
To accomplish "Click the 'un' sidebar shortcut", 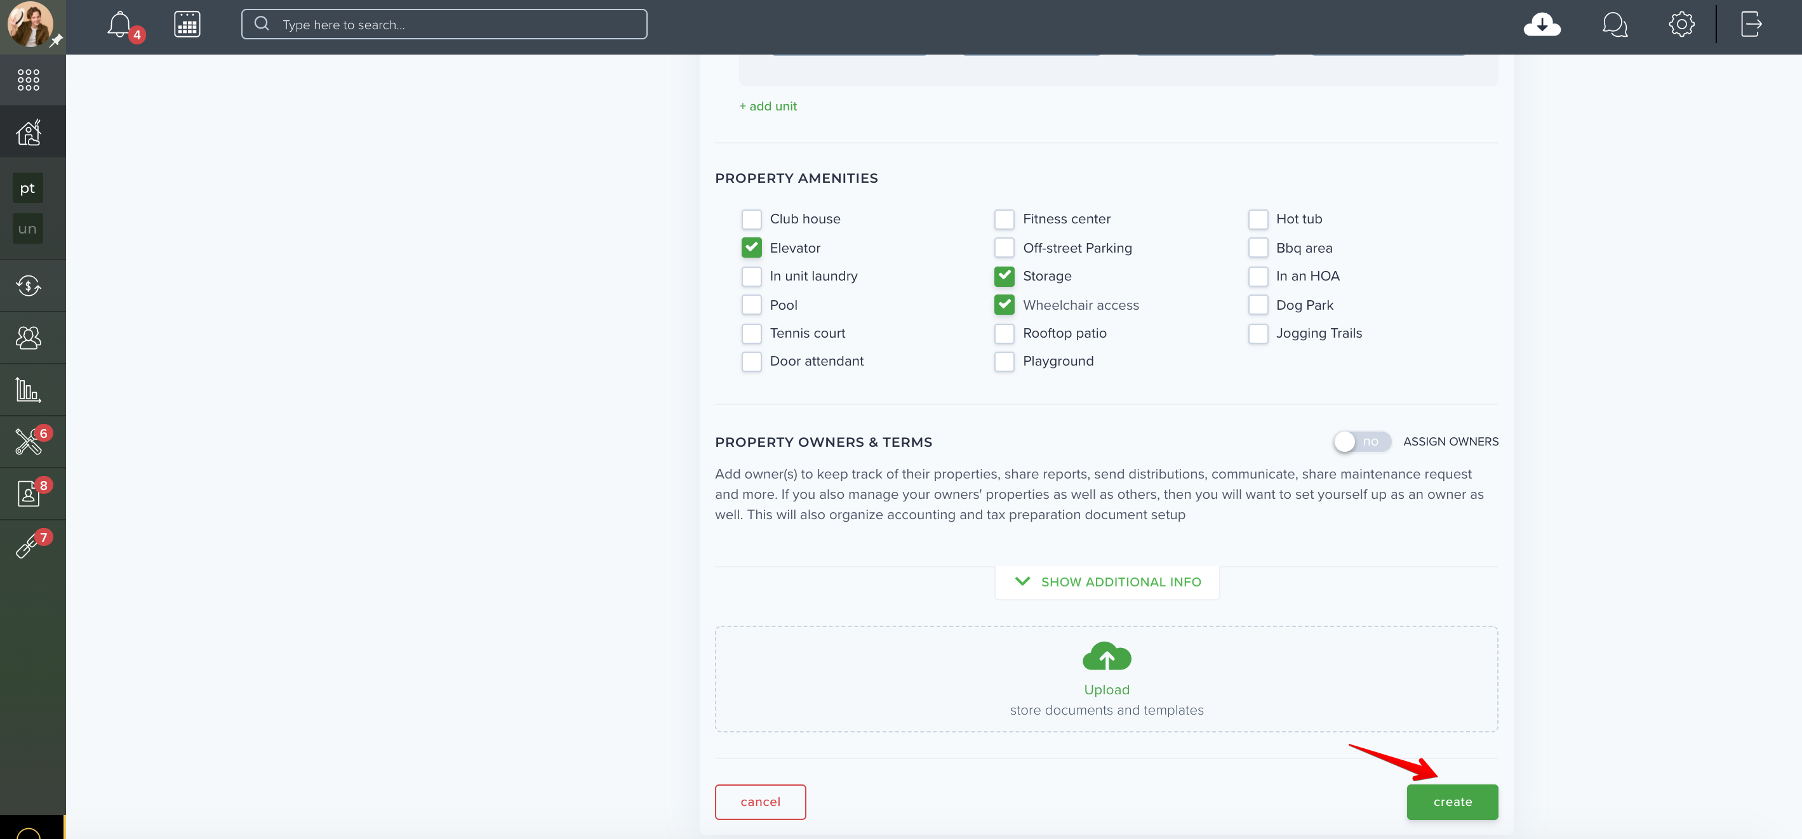I will (27, 228).
